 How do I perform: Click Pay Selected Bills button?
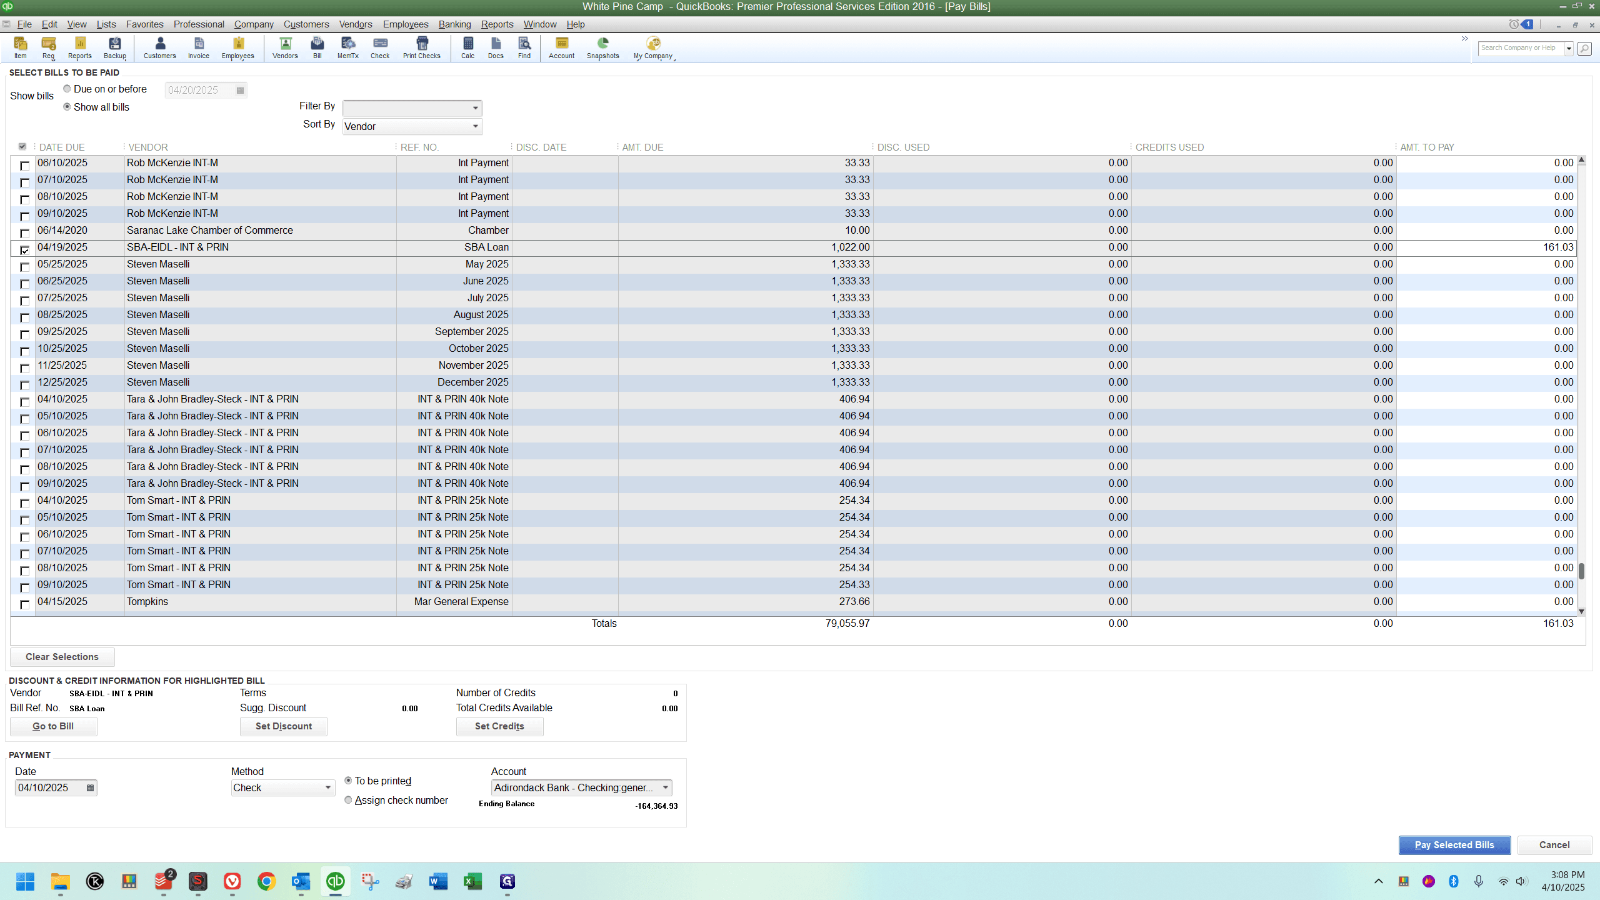tap(1454, 845)
